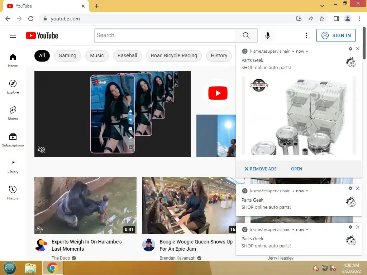Click the browser back arrow
Viewport: 367px width, 275px height.
[8, 19]
